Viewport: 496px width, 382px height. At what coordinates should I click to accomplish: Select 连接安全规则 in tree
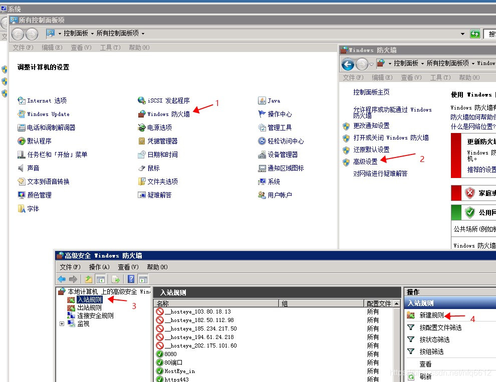coord(95,315)
